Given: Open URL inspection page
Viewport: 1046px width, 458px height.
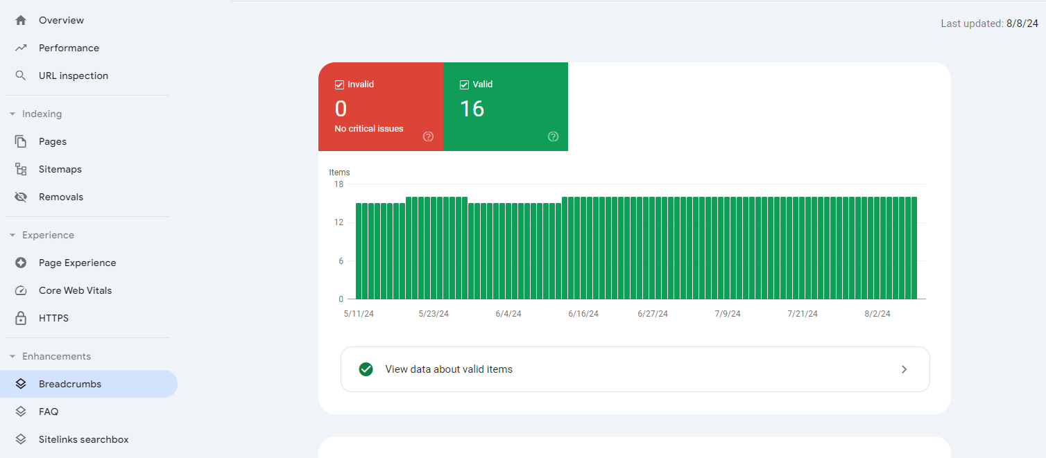Looking at the screenshot, I should pos(89,76).
